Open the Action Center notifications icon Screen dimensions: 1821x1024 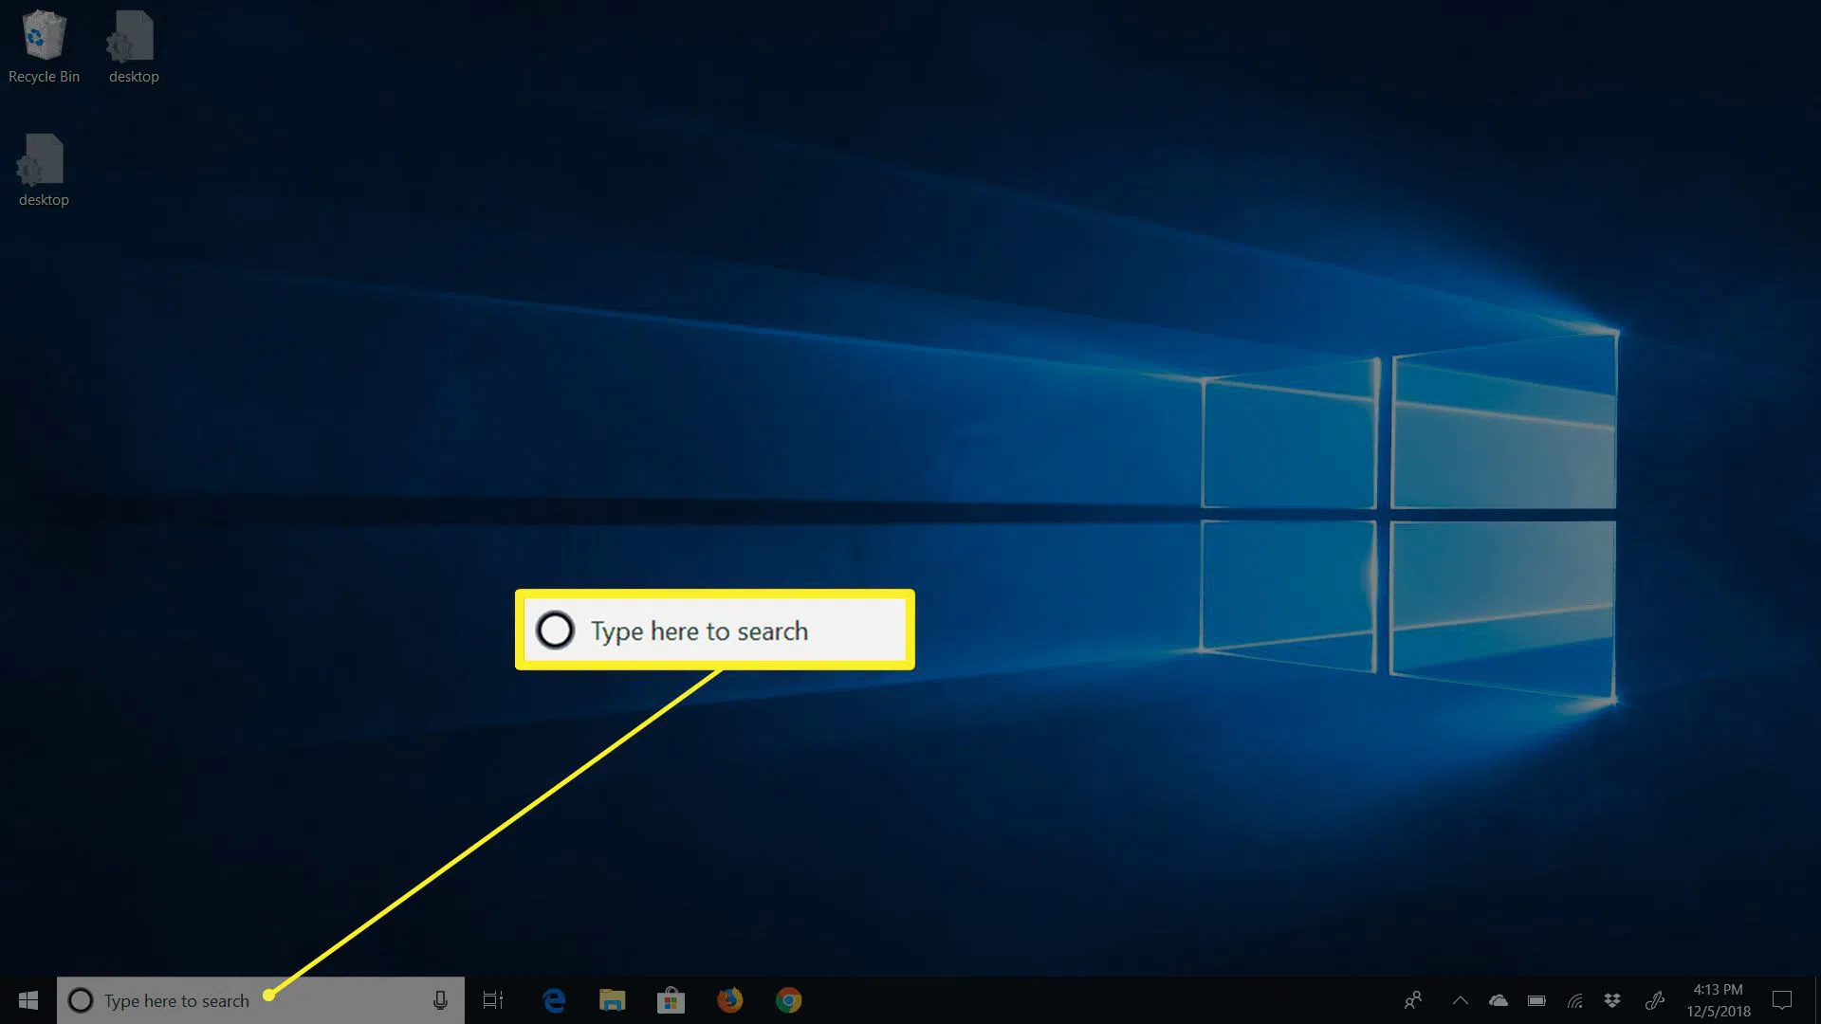click(1782, 1000)
